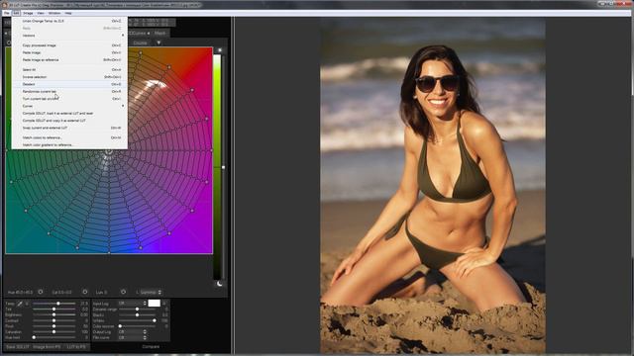This screenshot has height=356, width=634.
Task: Open the Output Log dropdown
Action: coord(132,332)
